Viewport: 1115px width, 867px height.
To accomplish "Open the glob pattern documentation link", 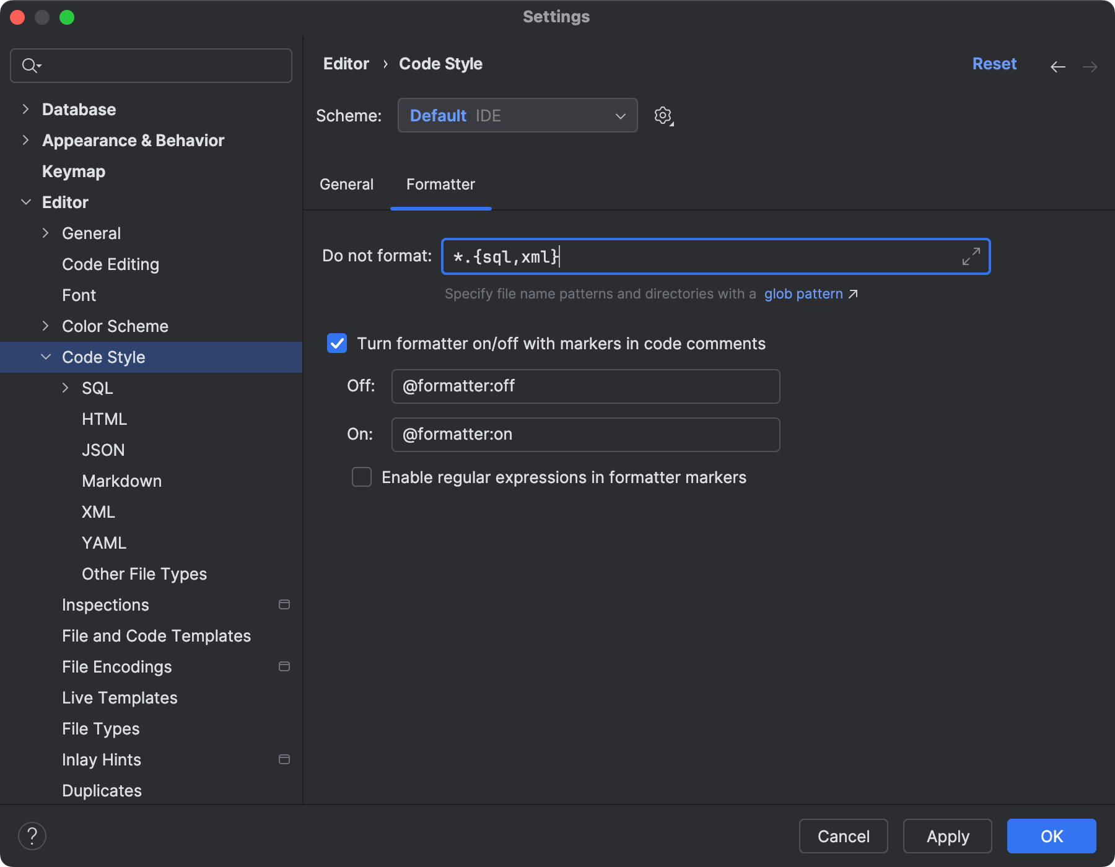I will 803,294.
